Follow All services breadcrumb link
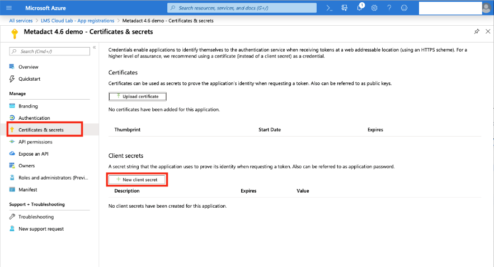494x267 pixels. coord(21,21)
